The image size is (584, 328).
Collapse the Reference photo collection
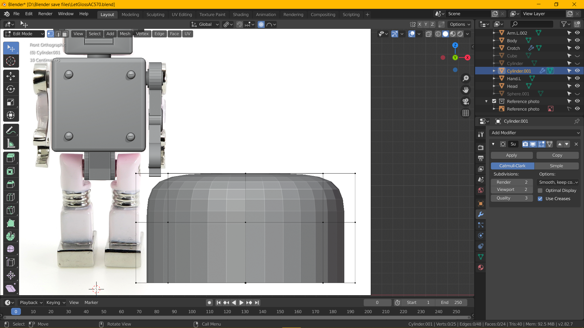coord(486,101)
